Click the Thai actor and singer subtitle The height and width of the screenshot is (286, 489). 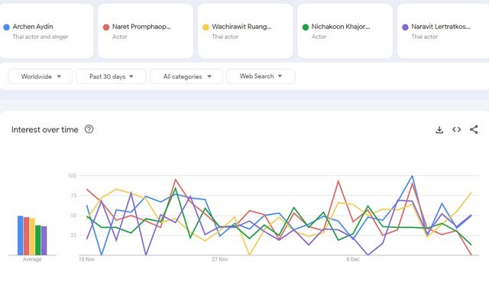click(40, 37)
